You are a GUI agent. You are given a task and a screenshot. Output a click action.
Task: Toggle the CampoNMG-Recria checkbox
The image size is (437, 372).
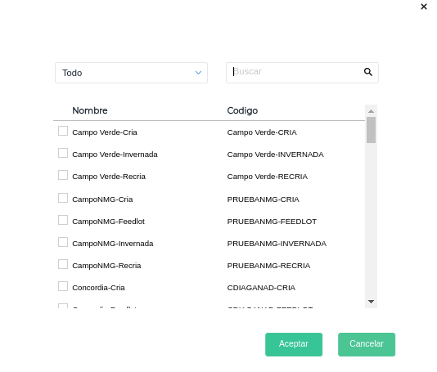click(x=63, y=264)
